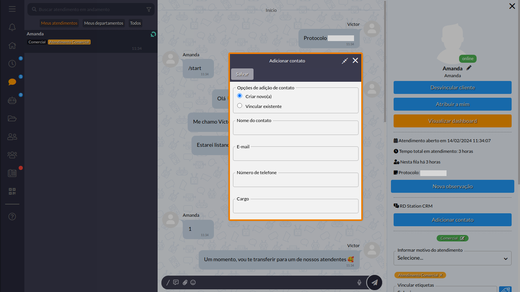Open the phone directory icon in sidebar
The image size is (520, 292).
click(12, 173)
